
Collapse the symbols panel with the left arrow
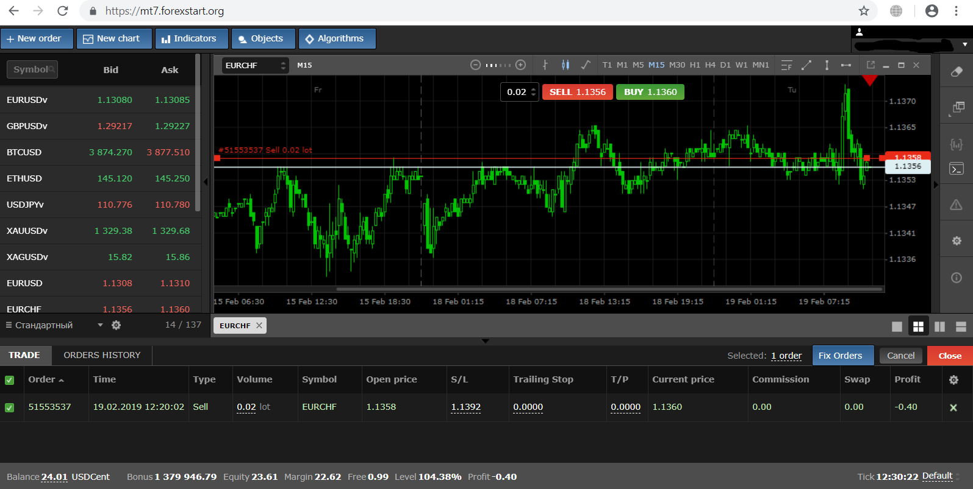click(206, 181)
